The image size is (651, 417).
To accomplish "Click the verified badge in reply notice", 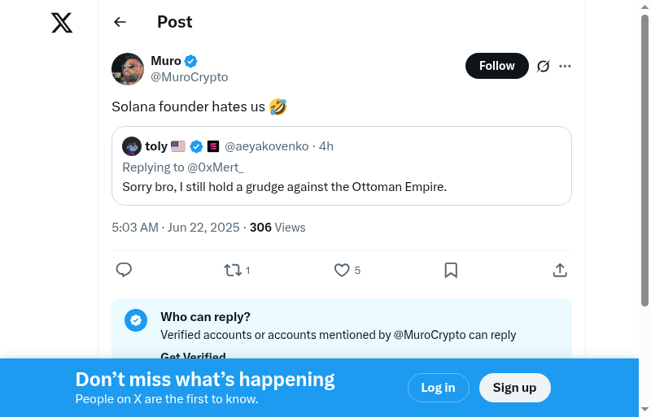I will point(136,320).
